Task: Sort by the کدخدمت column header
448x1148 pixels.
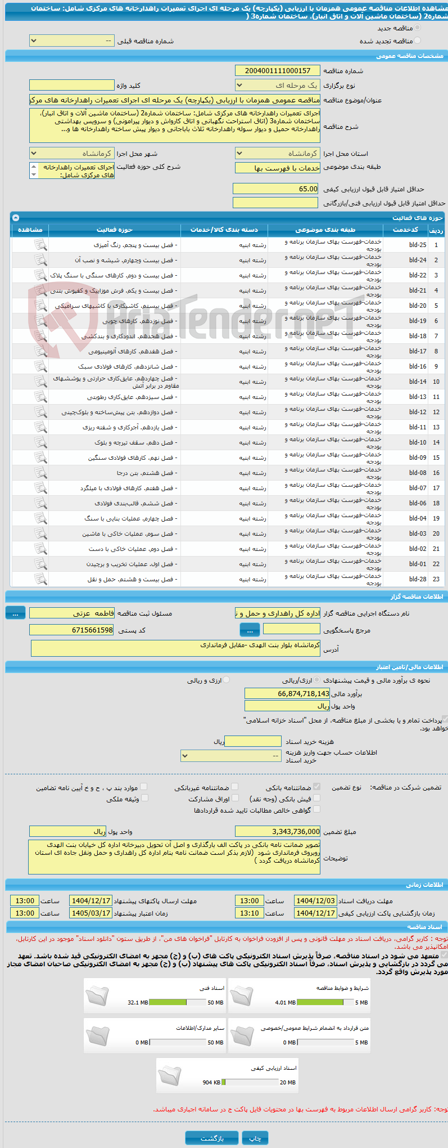Action: 405,230
